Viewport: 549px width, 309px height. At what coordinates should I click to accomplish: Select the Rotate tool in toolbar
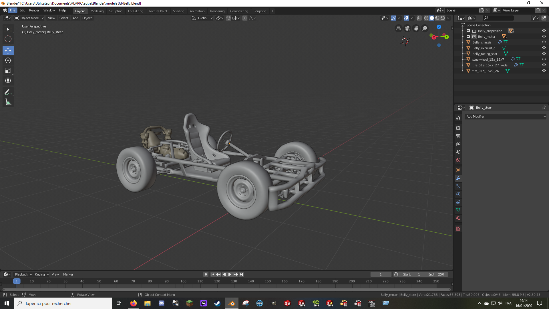click(x=8, y=60)
